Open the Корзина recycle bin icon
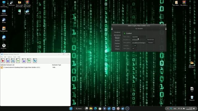Image resolution: width=198 pixels, height=111 pixels. click(x=192, y=98)
